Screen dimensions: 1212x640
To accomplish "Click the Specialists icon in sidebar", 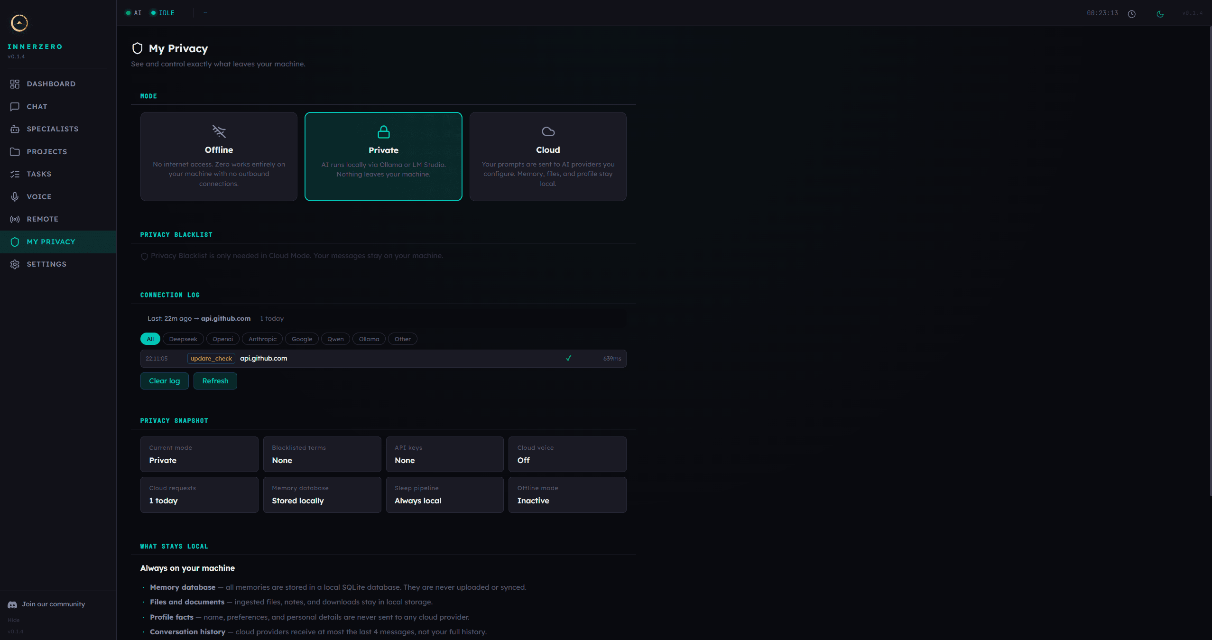I will coord(15,129).
